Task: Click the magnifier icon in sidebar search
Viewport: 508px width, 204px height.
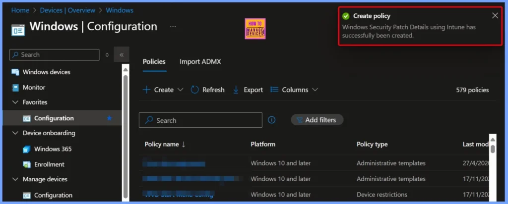Action: pyautogui.click(x=15, y=55)
